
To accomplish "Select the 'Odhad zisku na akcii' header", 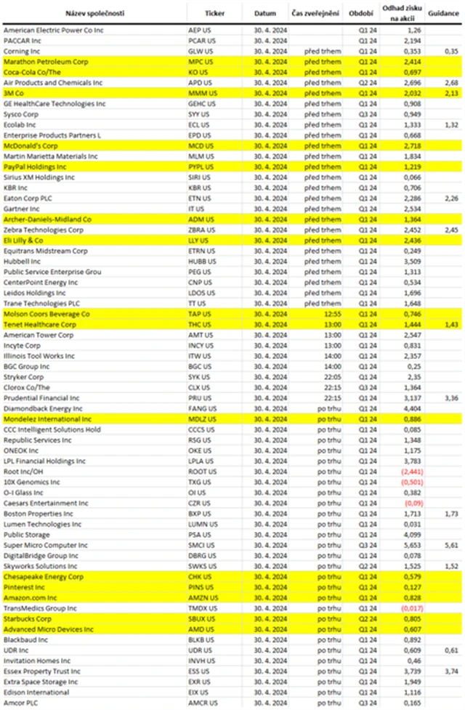I will click(x=402, y=13).
